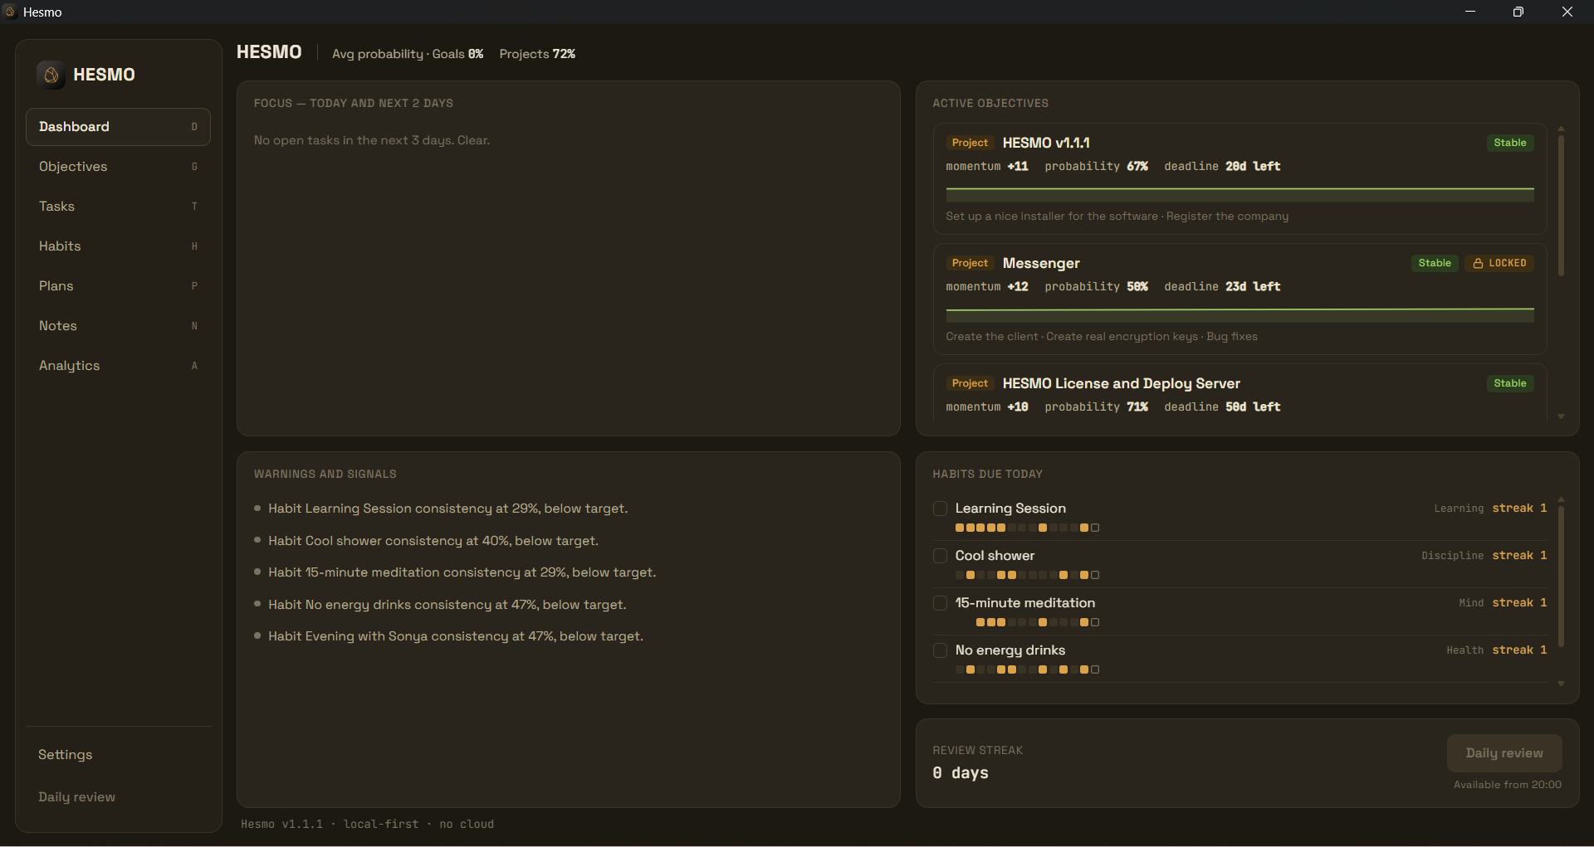Screen dimensions: 1594x847
Task: Click the LOCKED badge on Messenger
Action: pyautogui.click(x=1499, y=263)
